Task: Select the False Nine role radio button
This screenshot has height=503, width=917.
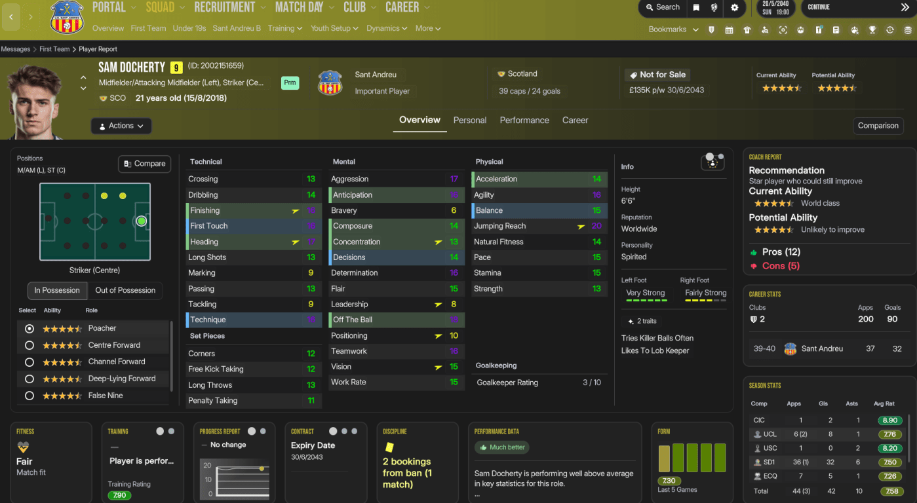Action: [29, 396]
